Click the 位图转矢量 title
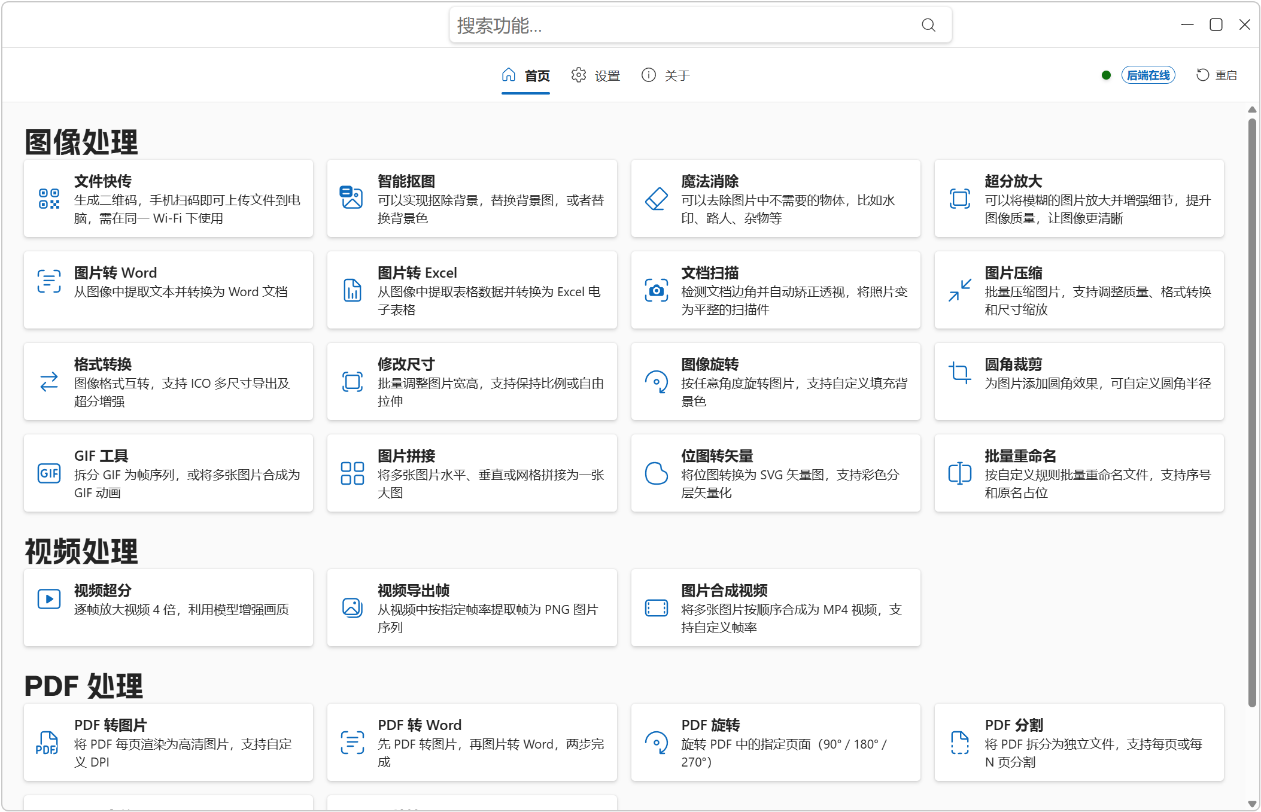 (717, 456)
